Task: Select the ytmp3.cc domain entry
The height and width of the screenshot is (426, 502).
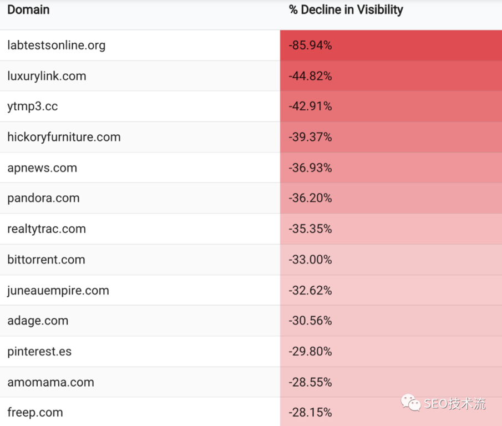Action: [x=32, y=106]
